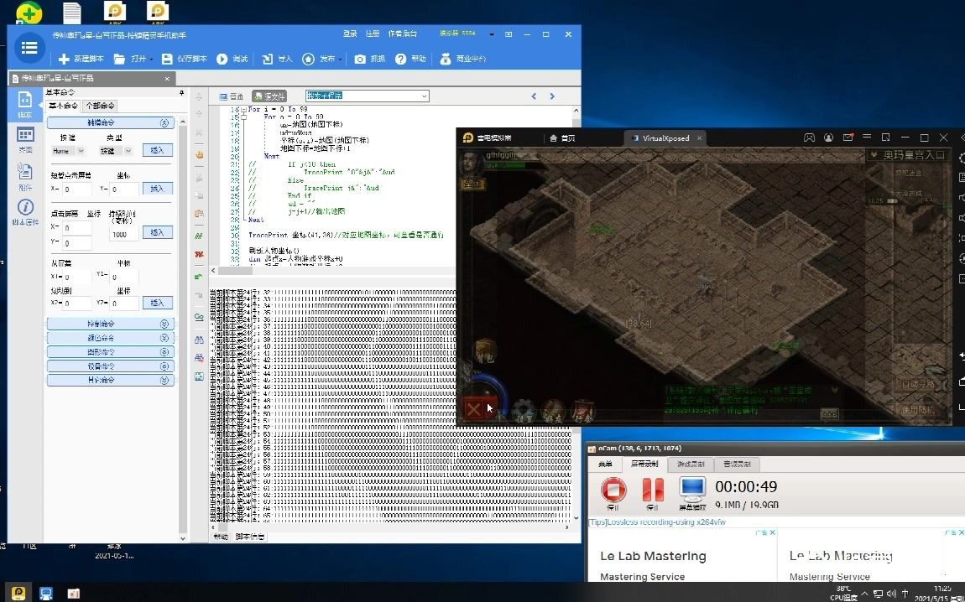Click the red stop record icon in oCam
Image resolution: width=965 pixels, height=602 pixels.
click(613, 490)
